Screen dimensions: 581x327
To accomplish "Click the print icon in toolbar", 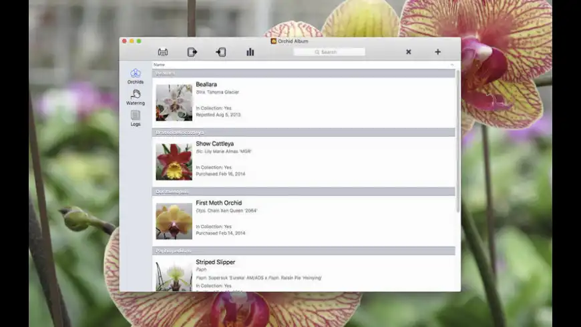I will tap(163, 52).
